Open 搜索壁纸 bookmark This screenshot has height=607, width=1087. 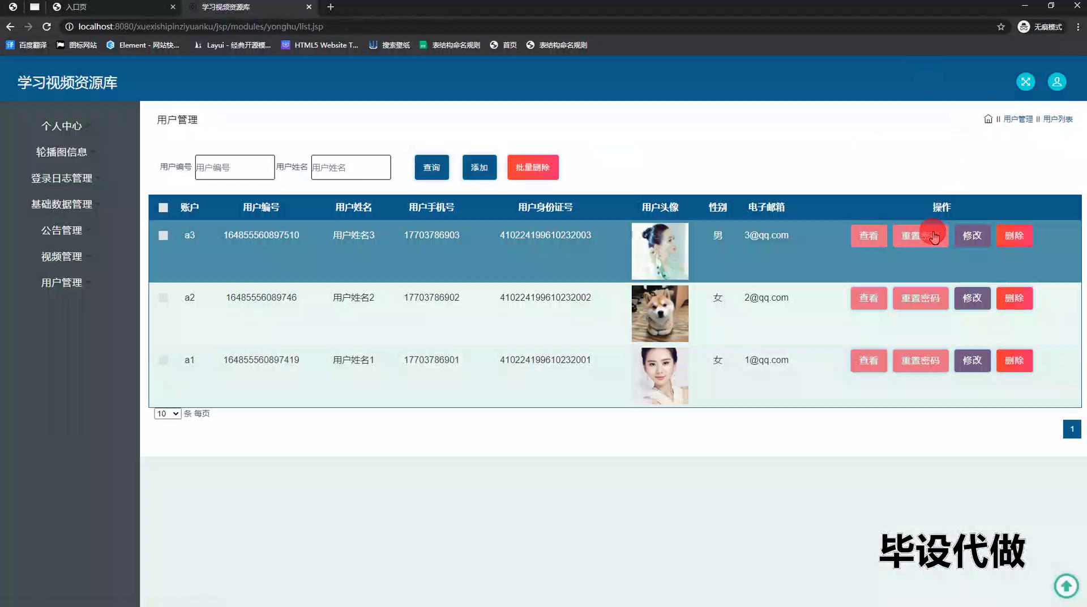390,45
